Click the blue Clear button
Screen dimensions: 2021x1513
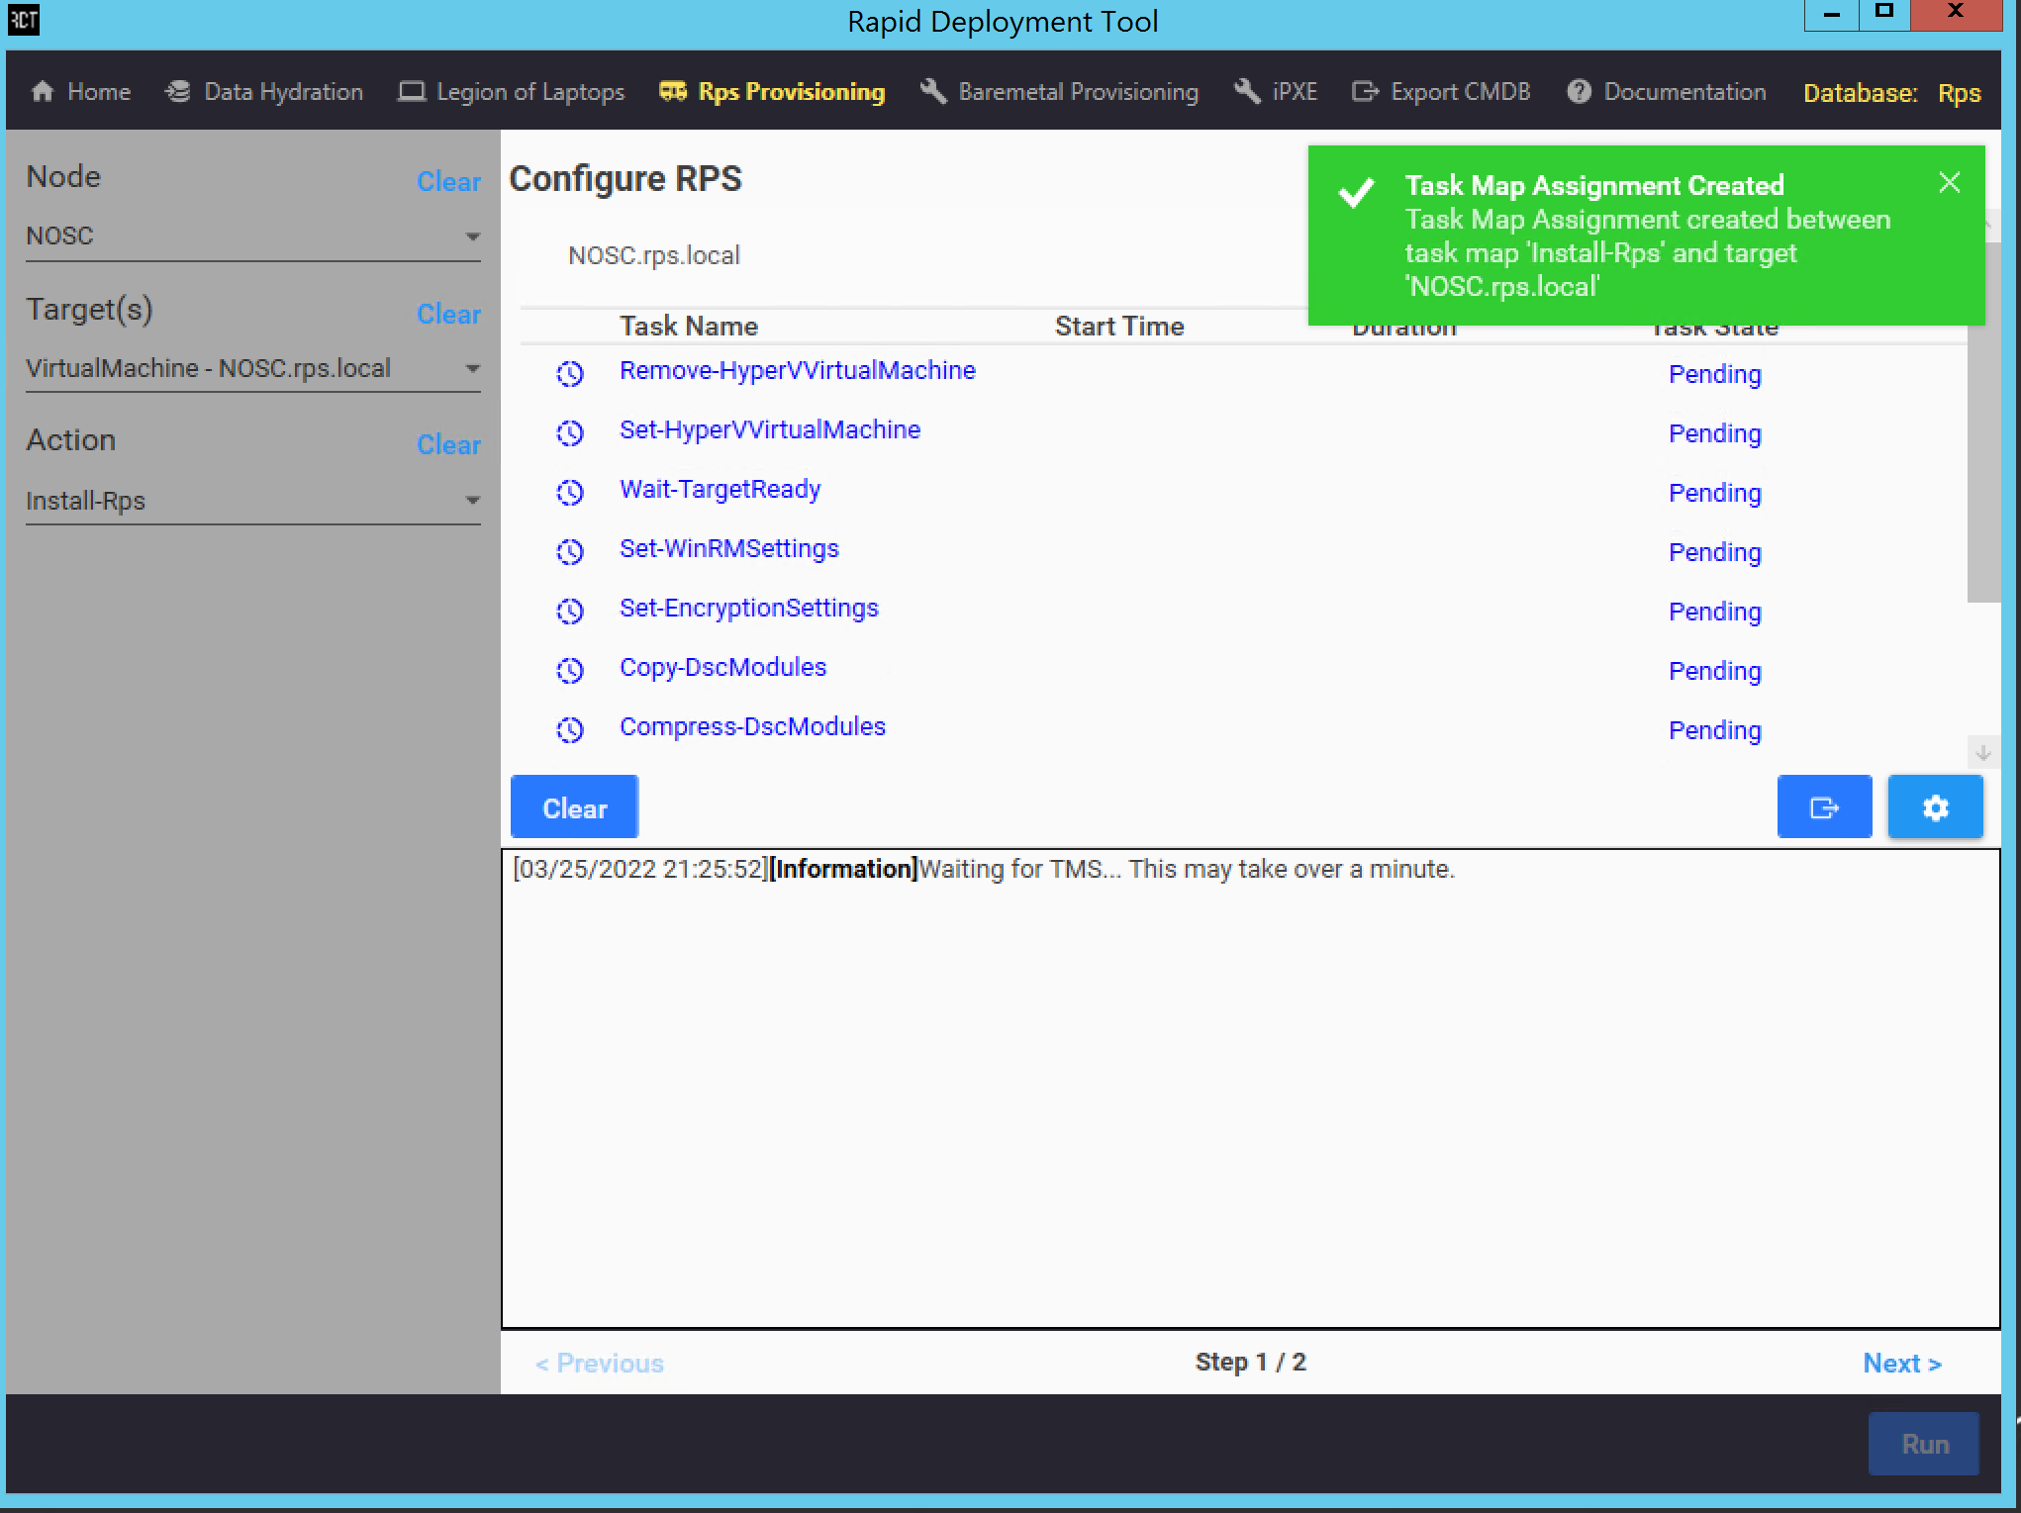tap(574, 807)
